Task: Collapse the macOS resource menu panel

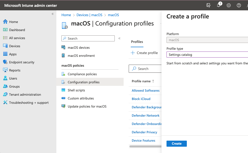Action: tap(119, 38)
